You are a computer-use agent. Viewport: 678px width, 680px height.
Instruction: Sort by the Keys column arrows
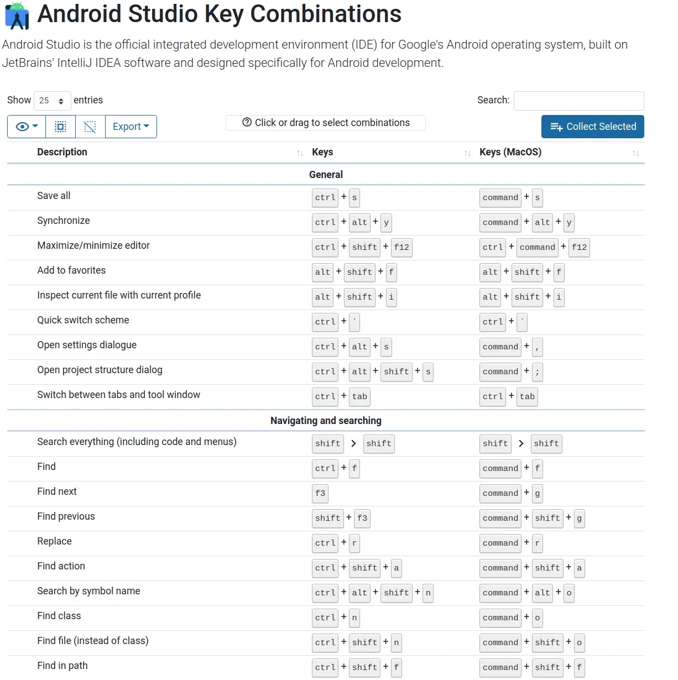point(467,153)
